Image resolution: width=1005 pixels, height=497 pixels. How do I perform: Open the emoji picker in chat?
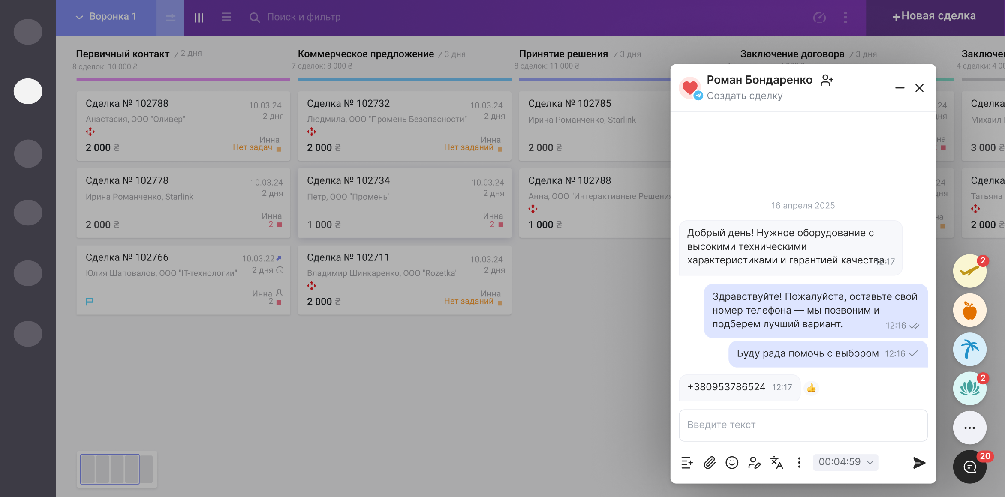click(x=732, y=463)
